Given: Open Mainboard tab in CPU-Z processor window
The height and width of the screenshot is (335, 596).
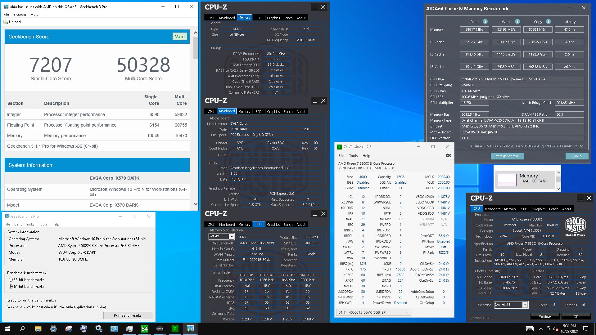Looking at the screenshot, I should pyautogui.click(x=493, y=209).
